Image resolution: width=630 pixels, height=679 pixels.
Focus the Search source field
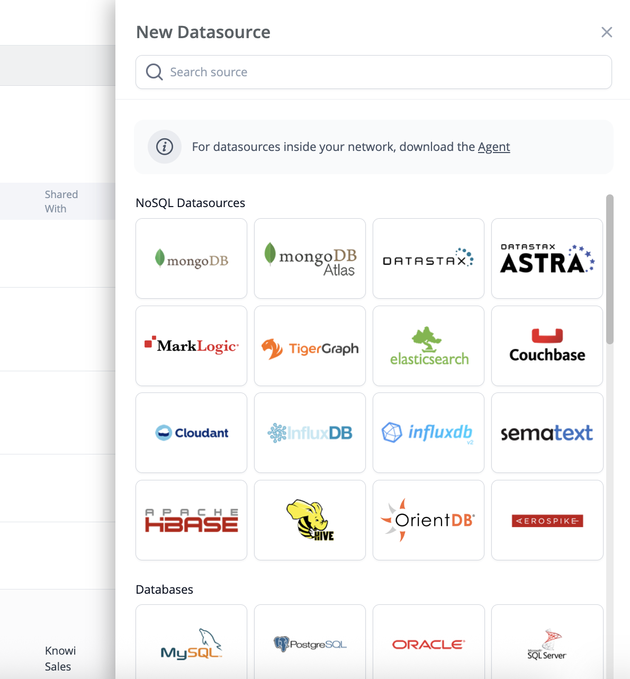click(374, 72)
